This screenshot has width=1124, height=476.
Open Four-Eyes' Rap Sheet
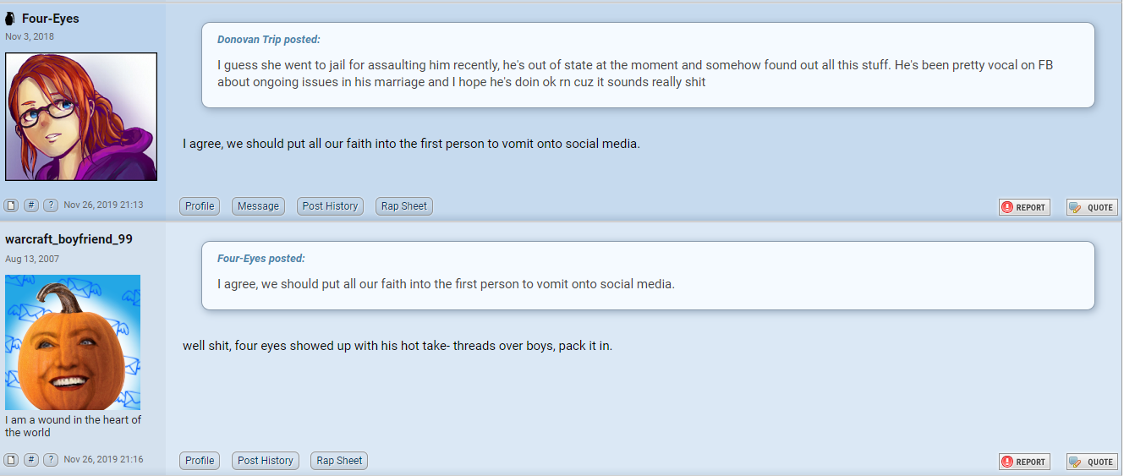click(x=404, y=206)
